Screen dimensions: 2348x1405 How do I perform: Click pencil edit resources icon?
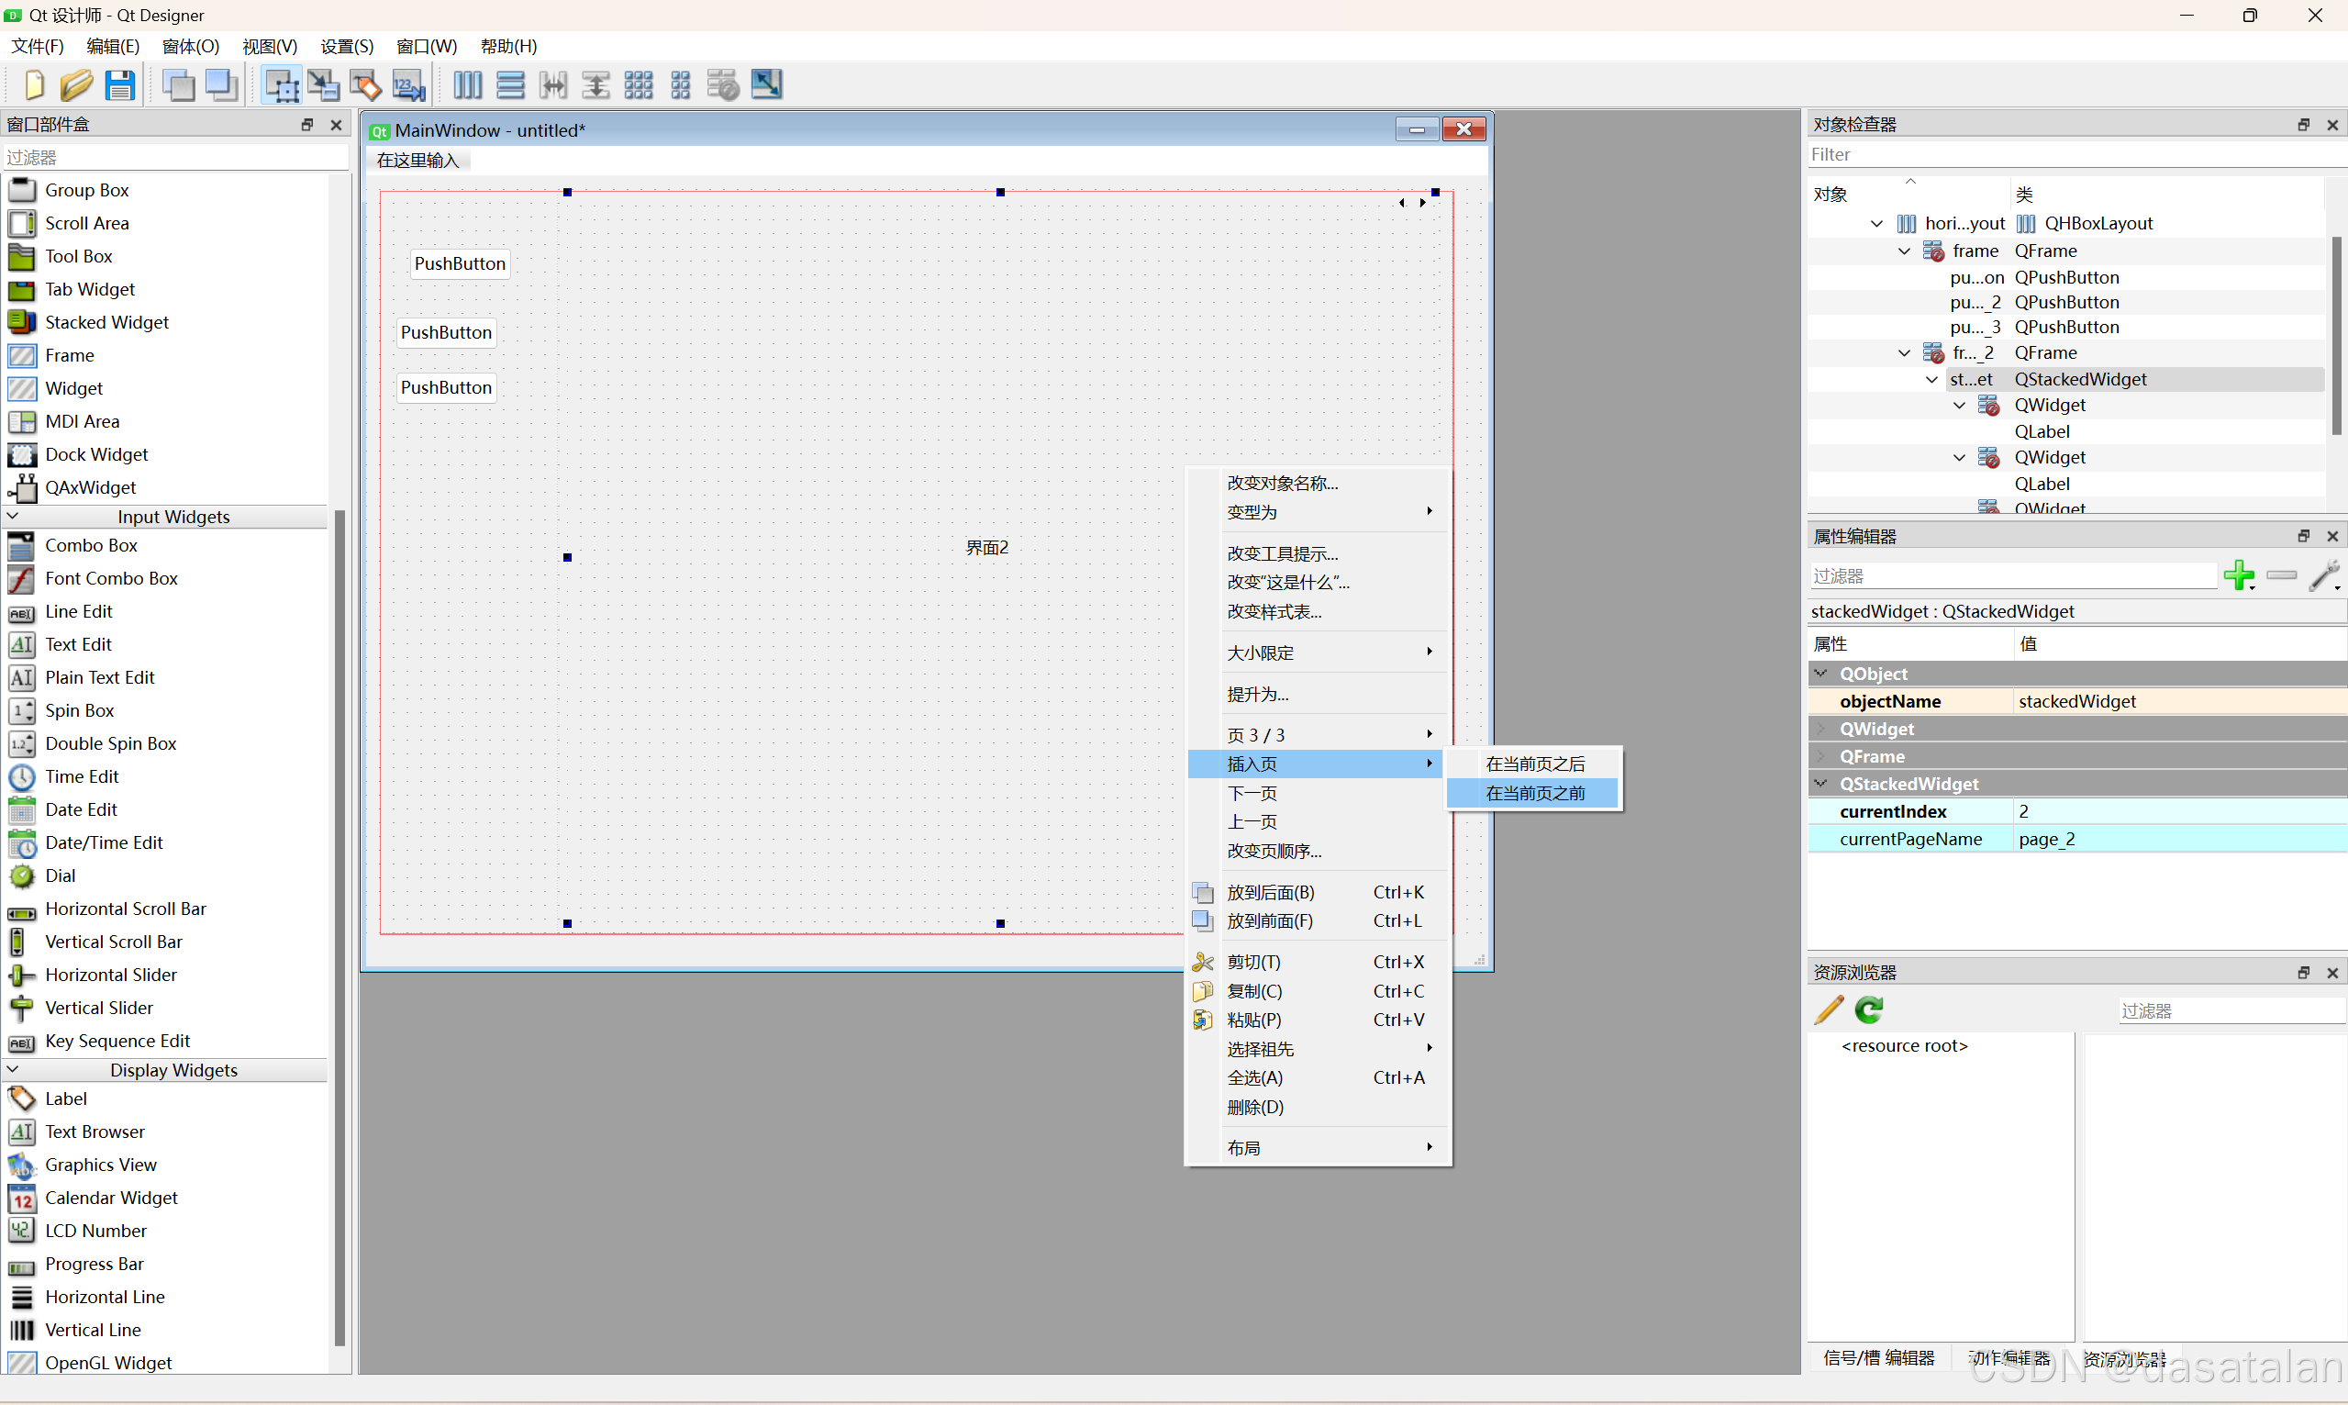click(1829, 1010)
